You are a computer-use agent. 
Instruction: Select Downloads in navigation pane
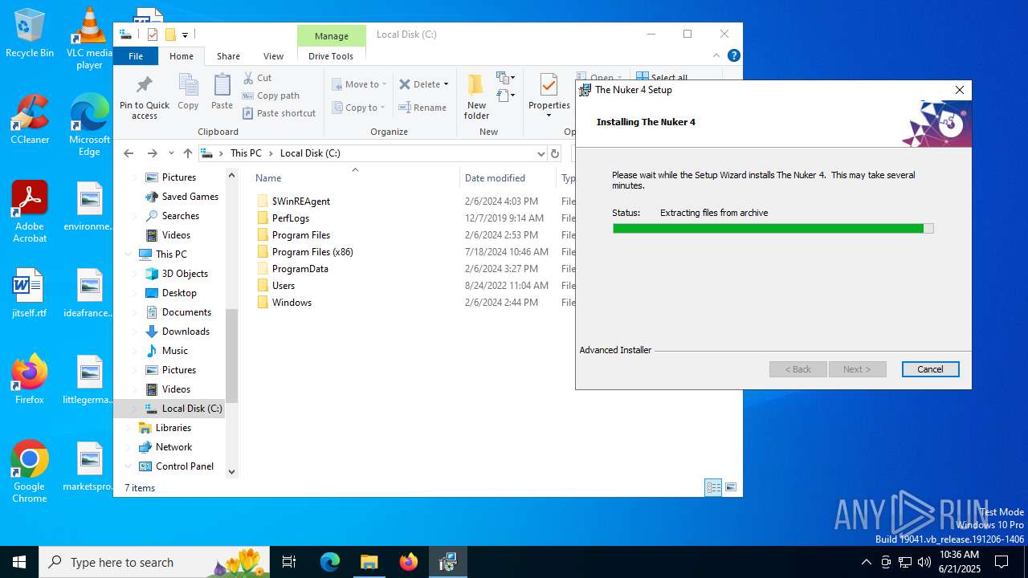click(x=186, y=332)
